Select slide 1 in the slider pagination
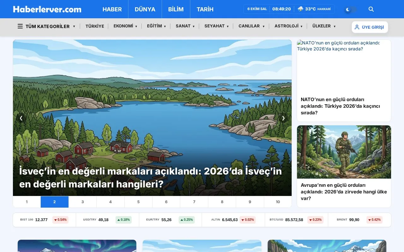404x252 pixels. (27, 202)
